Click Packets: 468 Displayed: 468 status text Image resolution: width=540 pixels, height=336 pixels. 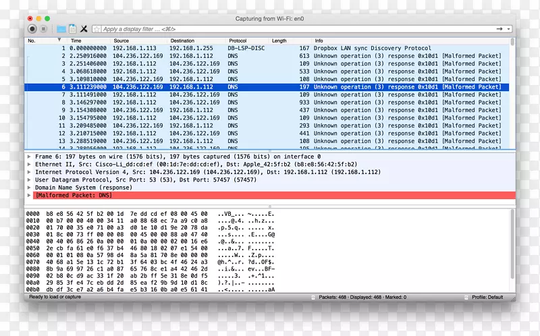tap(362, 297)
